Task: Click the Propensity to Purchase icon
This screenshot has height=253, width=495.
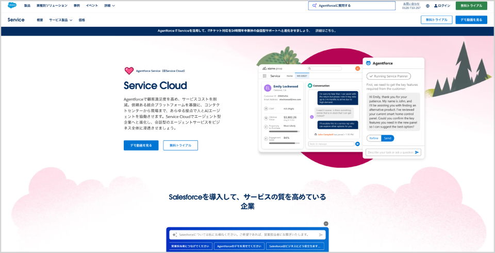Action: point(266,127)
